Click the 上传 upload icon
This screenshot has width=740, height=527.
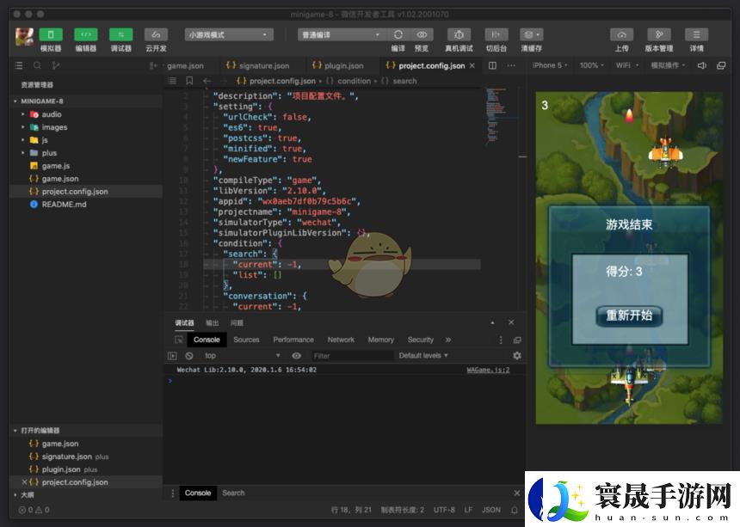click(x=621, y=34)
